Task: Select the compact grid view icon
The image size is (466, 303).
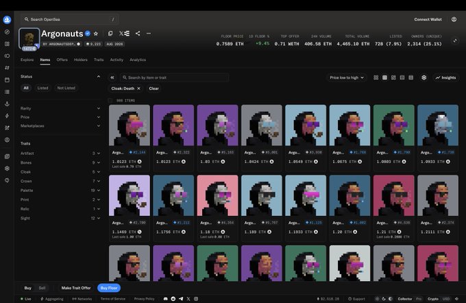Action: pyautogui.click(x=384, y=77)
